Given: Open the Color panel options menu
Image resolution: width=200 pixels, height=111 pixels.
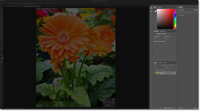Looking at the screenshot, I should 177,7.
